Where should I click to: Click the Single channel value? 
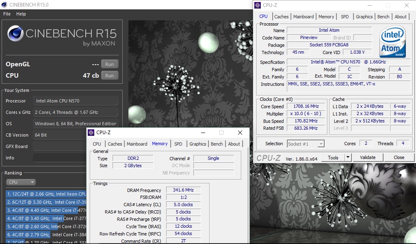(213, 158)
